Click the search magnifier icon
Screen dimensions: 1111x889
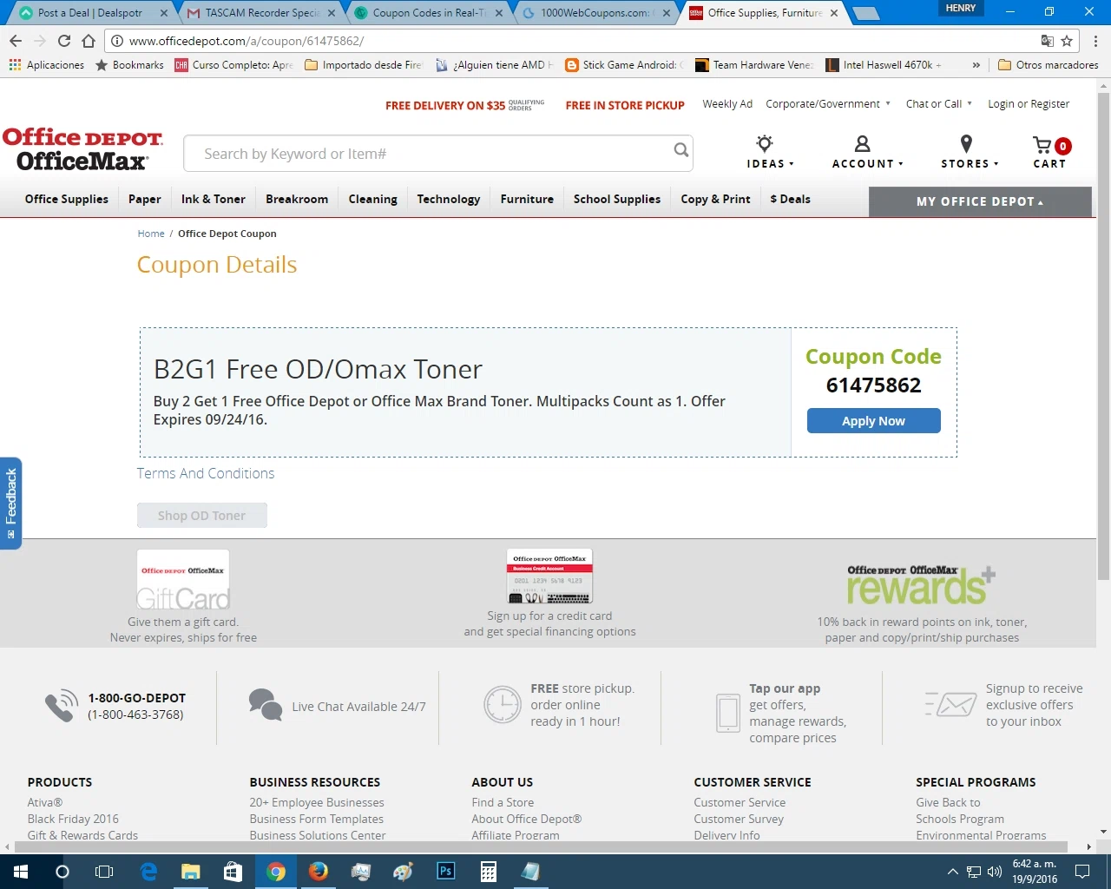click(681, 150)
